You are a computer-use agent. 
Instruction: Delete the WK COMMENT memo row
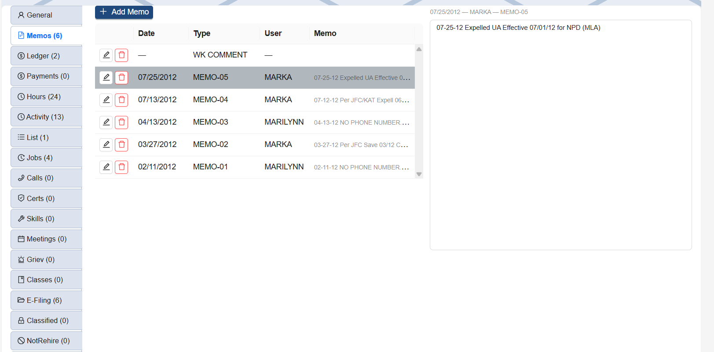(121, 55)
